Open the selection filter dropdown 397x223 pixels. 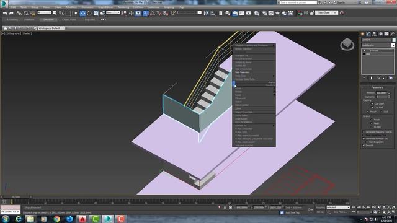44,12
